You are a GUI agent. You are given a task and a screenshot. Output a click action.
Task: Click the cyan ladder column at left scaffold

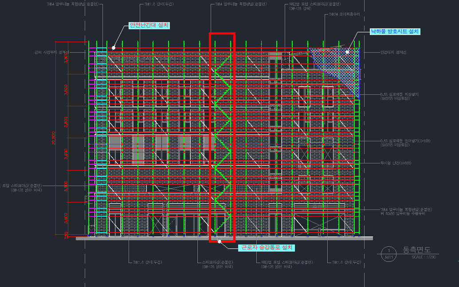click(x=102, y=140)
